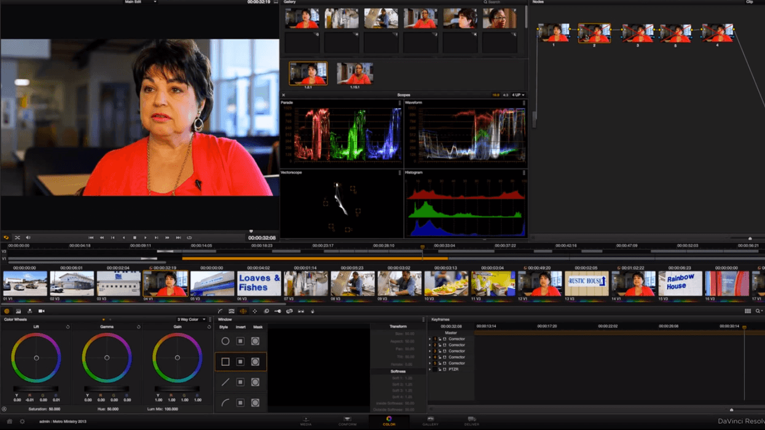This screenshot has height=430, width=765.
Task: Expand the PTZR keyframes row
Action: point(430,369)
